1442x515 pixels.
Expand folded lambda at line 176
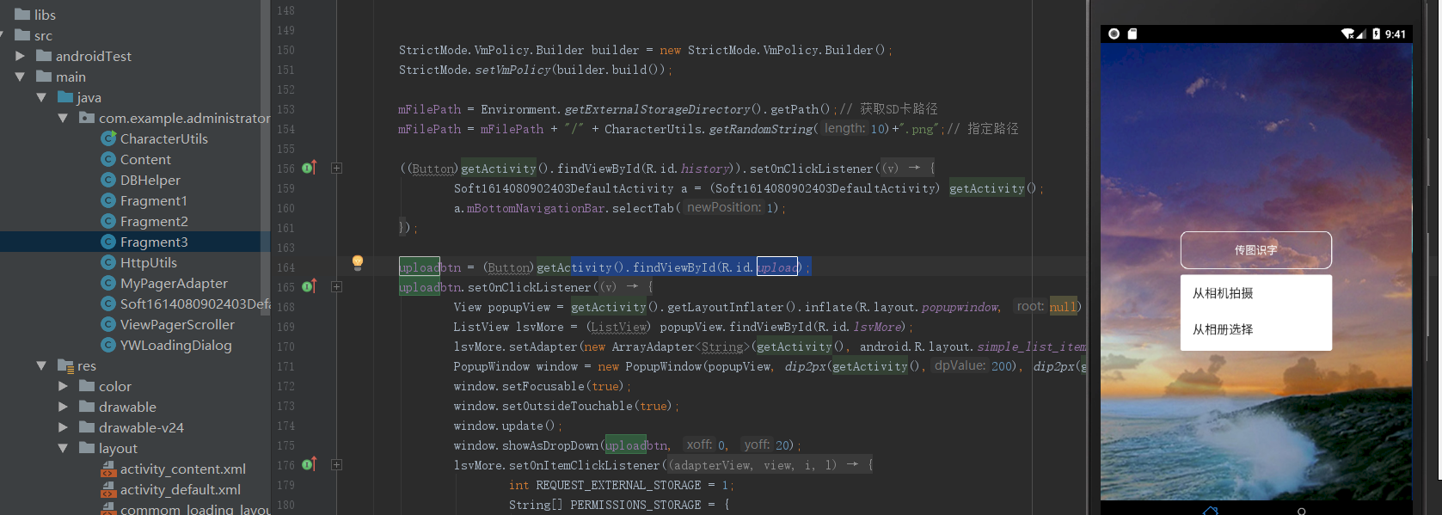point(336,465)
